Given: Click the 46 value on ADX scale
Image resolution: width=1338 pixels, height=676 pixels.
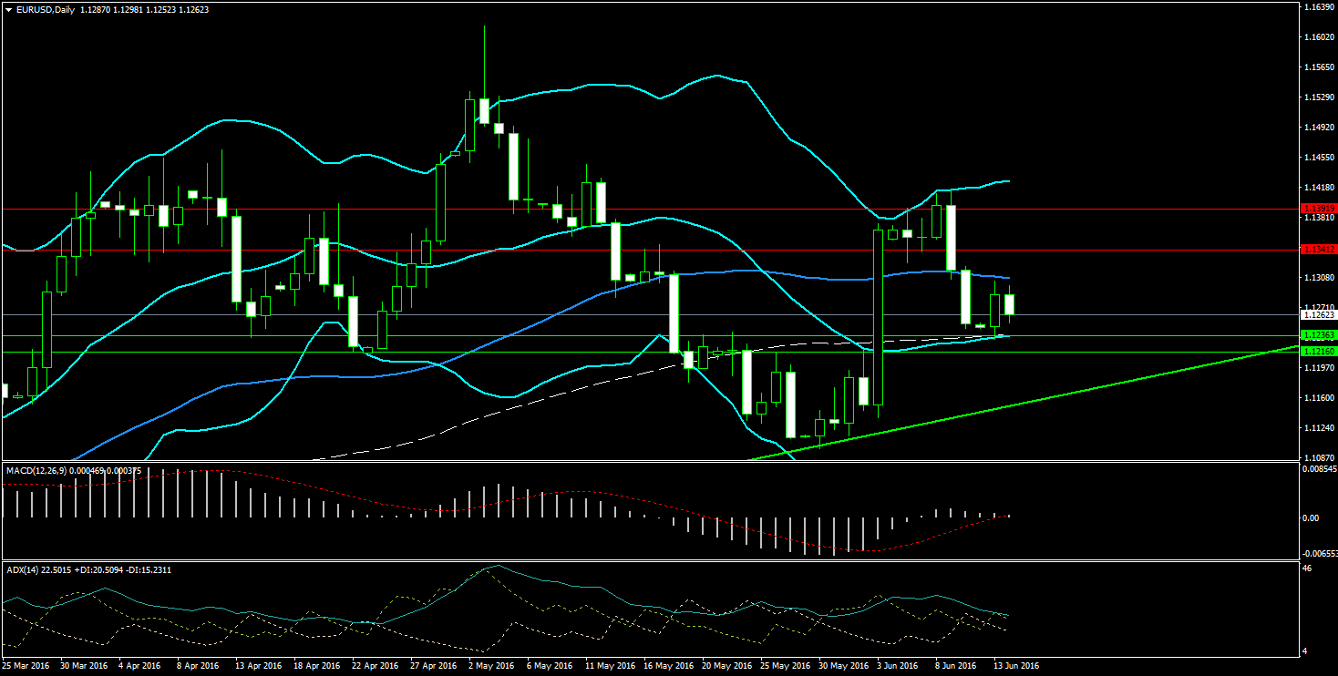Looking at the screenshot, I should (1307, 568).
